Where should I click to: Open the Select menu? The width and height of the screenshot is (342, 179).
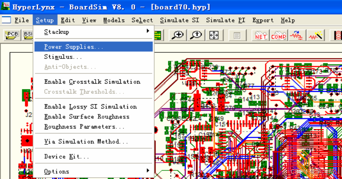[142, 20]
